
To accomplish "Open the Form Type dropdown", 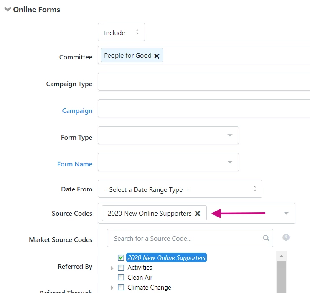I will point(168,135).
